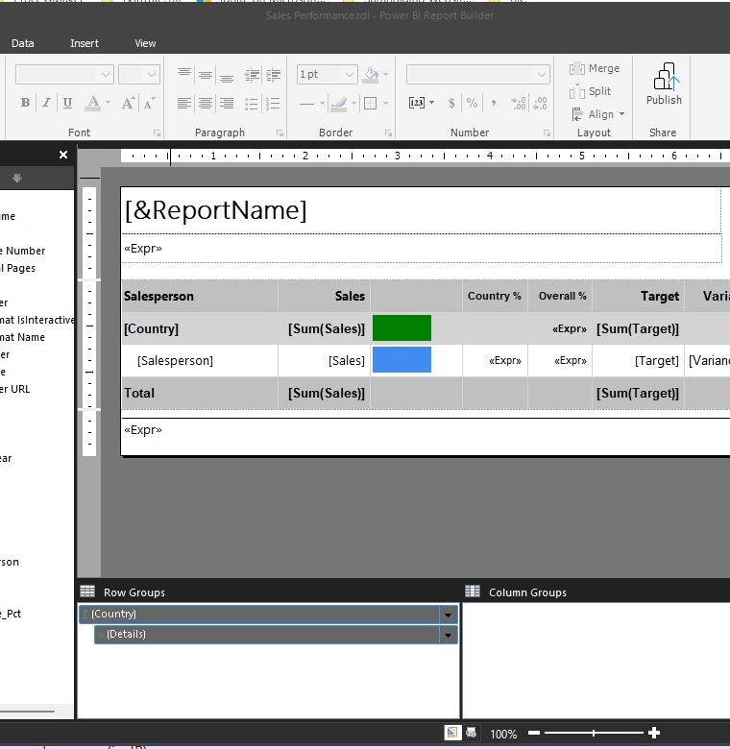This screenshot has height=749, width=730.
Task: Click the Merge cells icon
Action: 595,69
